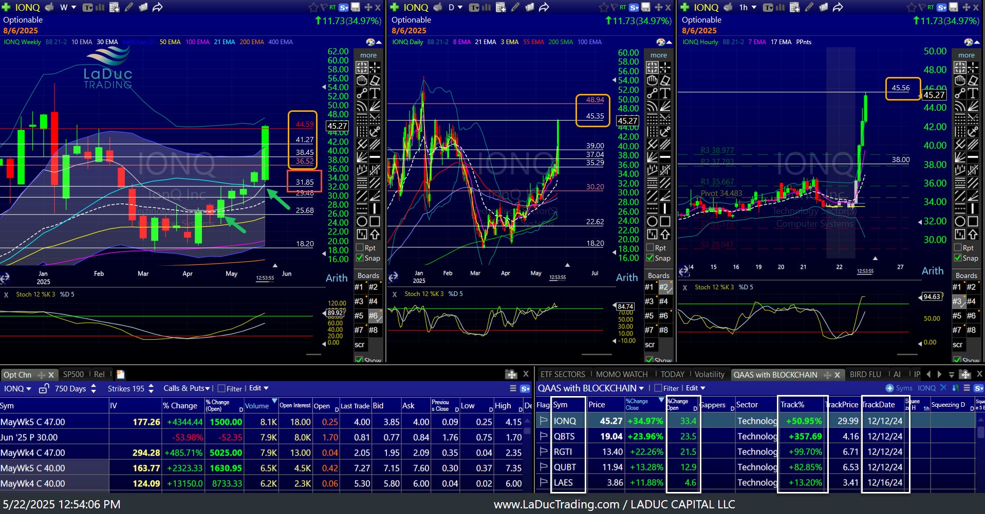Image resolution: width=985 pixels, height=514 pixels.
Task: Enable Filter checkbox in QAAS with BLOCKCHAIN watchlist
Action: [658, 388]
